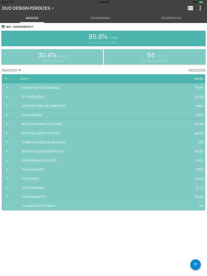The height and width of the screenshot is (276, 207).
Task: Click the 98.8% value for Instalações Elétrica
Action: point(199,133)
